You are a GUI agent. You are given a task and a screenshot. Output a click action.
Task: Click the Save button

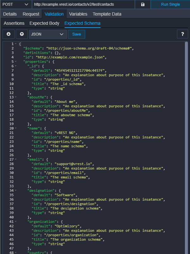pyautogui.click(x=77, y=34)
